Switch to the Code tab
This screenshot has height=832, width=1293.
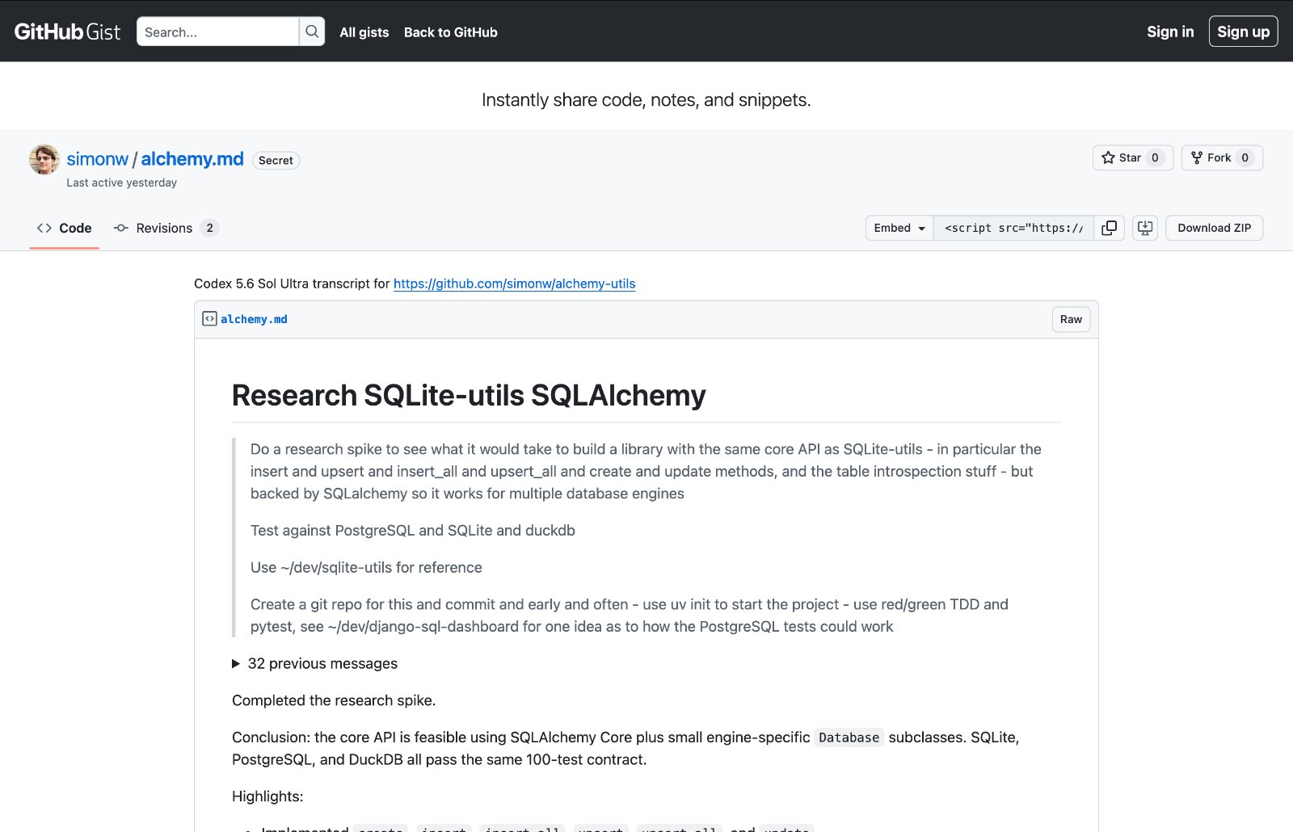pos(65,228)
